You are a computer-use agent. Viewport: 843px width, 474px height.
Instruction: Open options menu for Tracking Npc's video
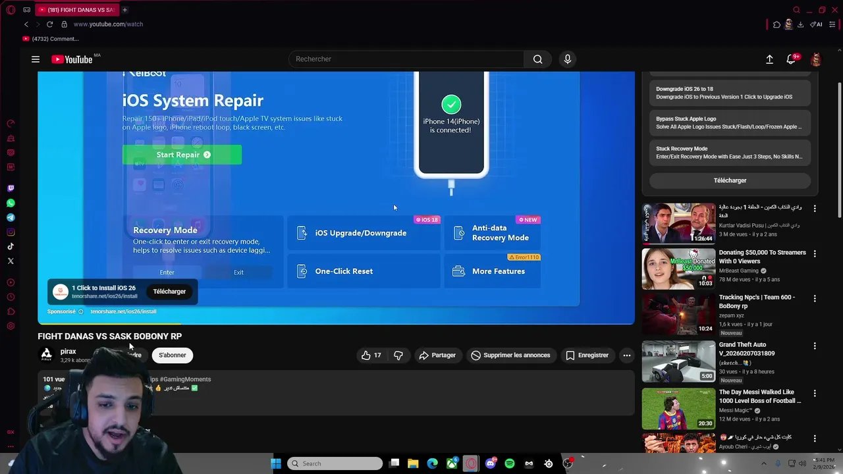pyautogui.click(x=815, y=298)
